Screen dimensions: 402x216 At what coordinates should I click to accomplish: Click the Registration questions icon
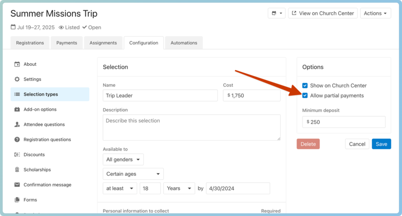click(17, 140)
